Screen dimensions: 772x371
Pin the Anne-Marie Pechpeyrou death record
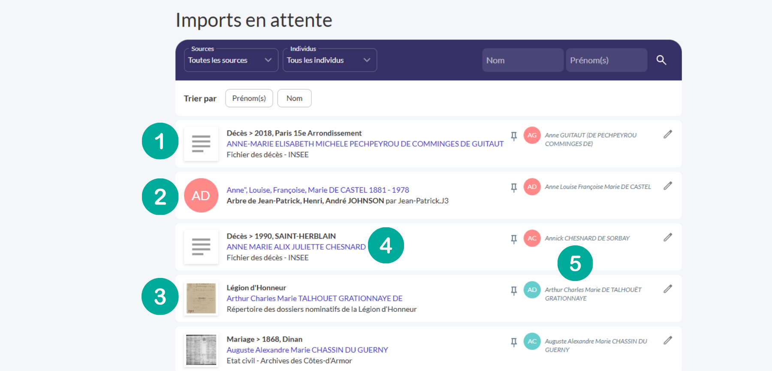point(513,136)
